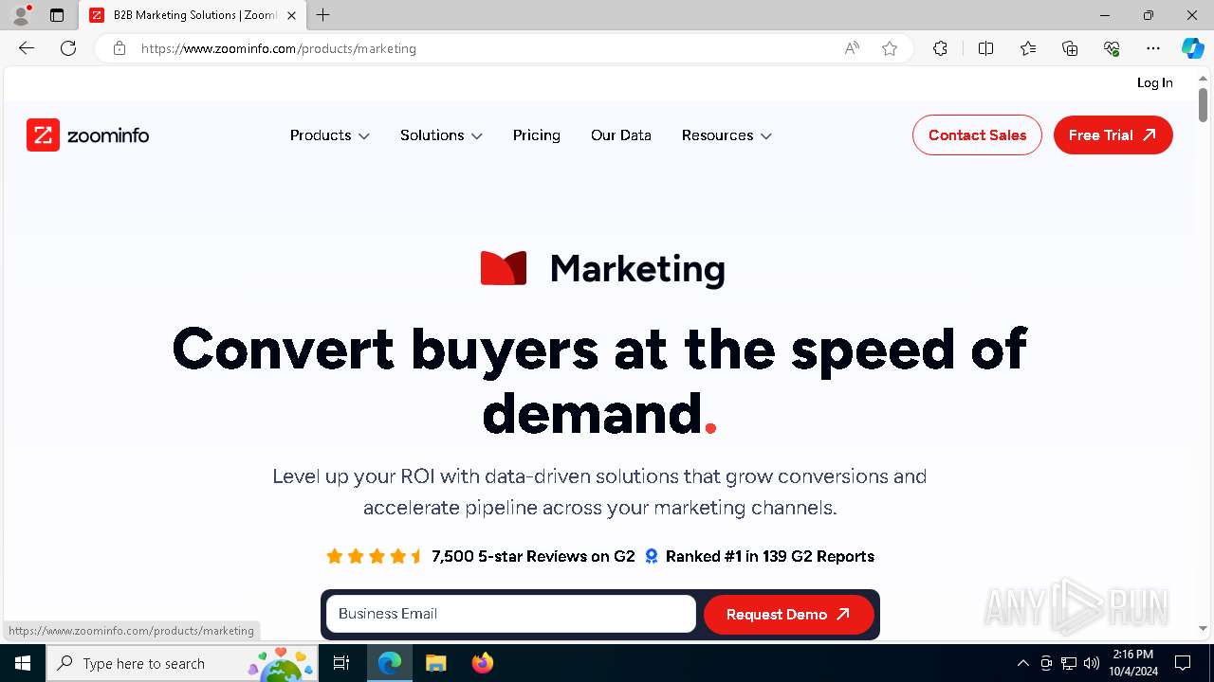The height and width of the screenshot is (682, 1214).
Task: Start a Free Trial
Action: (1113, 135)
